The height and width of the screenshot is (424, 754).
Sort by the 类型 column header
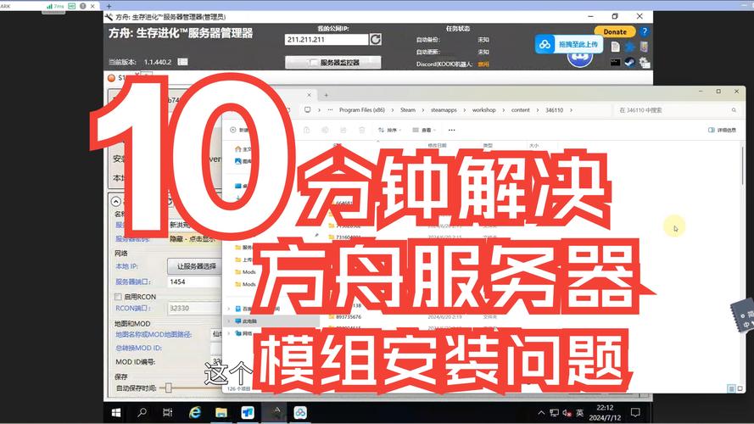pyautogui.click(x=488, y=145)
